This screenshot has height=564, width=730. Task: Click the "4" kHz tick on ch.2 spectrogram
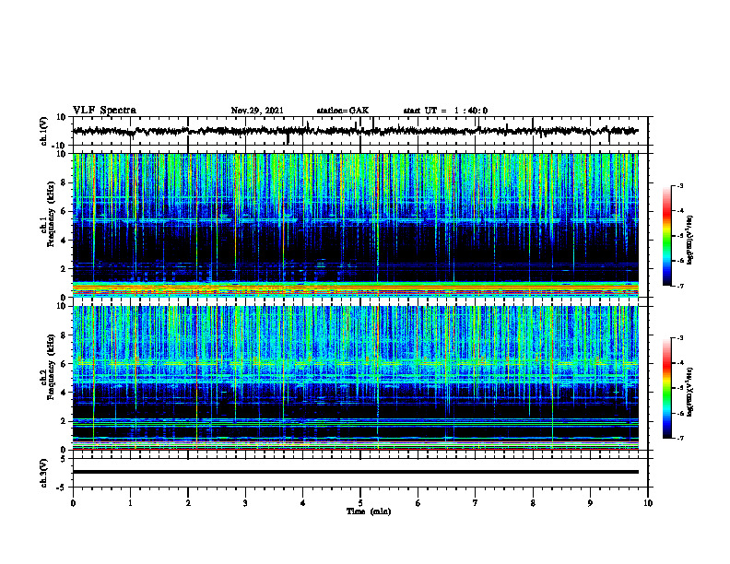point(65,393)
